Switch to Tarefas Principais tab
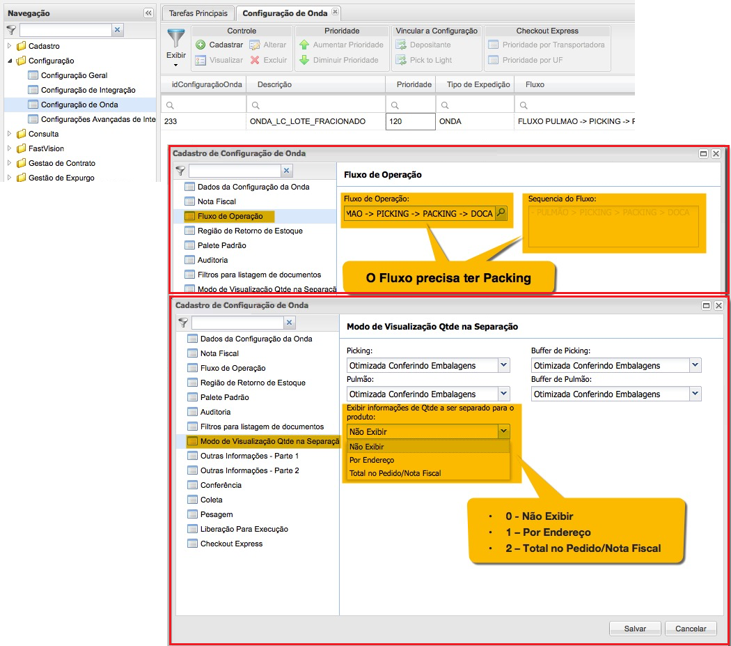The height and width of the screenshot is (646, 731). pos(198,13)
